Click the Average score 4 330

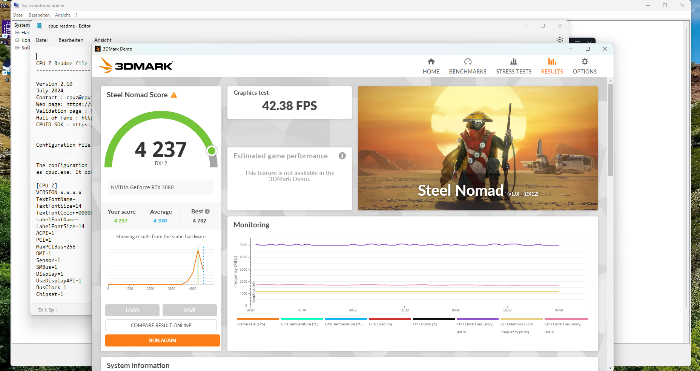coord(160,221)
